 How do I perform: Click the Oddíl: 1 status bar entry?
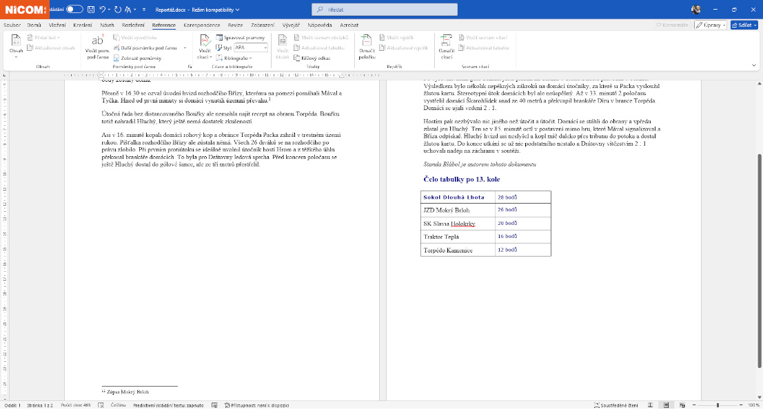click(12, 406)
